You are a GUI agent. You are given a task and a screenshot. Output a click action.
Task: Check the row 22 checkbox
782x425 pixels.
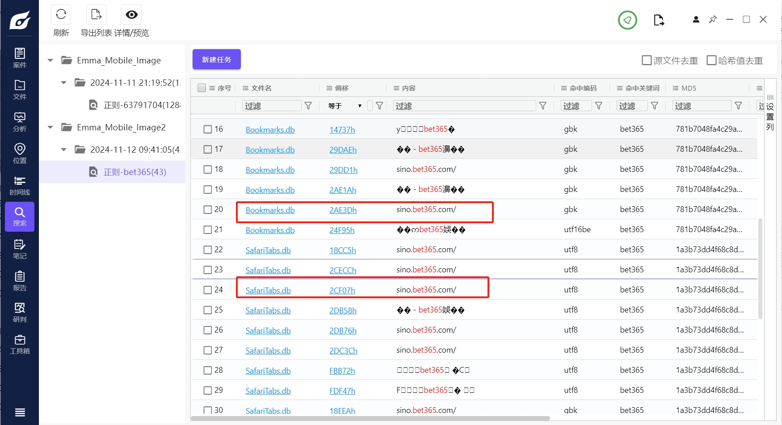pyautogui.click(x=208, y=250)
